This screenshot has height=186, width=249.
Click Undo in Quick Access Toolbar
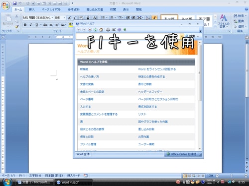[20, 3]
